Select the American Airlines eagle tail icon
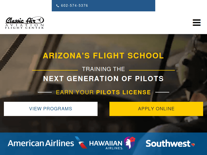 pyautogui.click(x=81, y=143)
